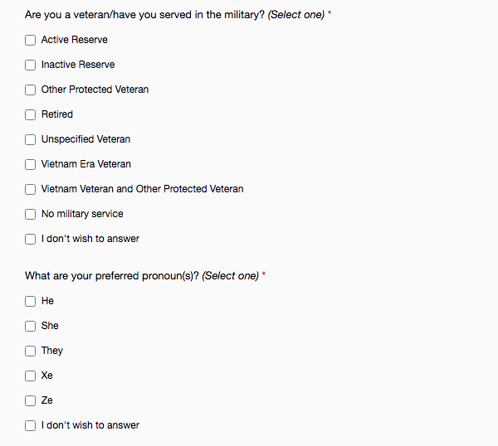Click the Active Reserve label text

coord(75,40)
